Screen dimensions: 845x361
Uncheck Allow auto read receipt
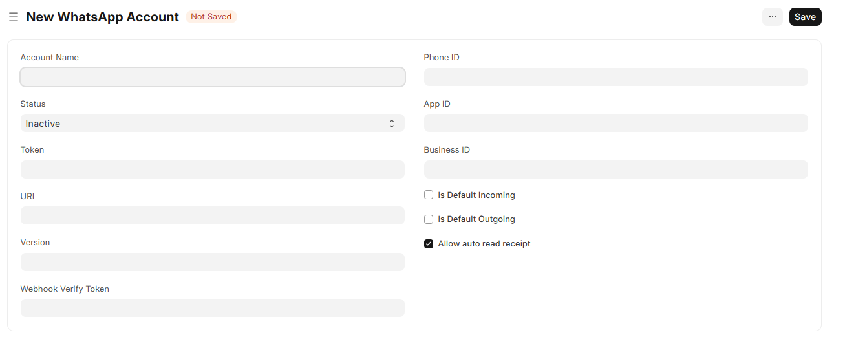pyautogui.click(x=429, y=244)
